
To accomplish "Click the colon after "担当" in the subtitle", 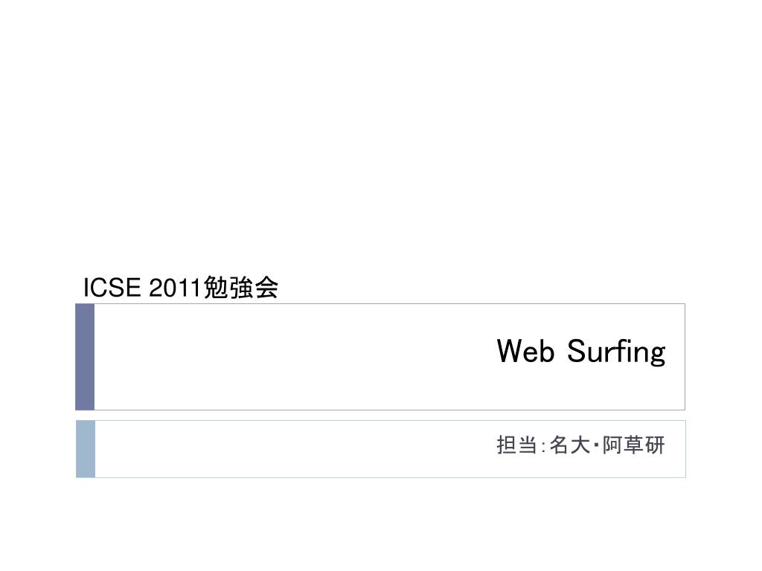I will click(x=542, y=446).
